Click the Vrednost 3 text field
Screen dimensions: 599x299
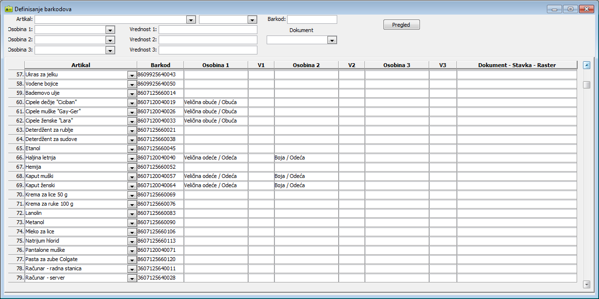(208, 50)
